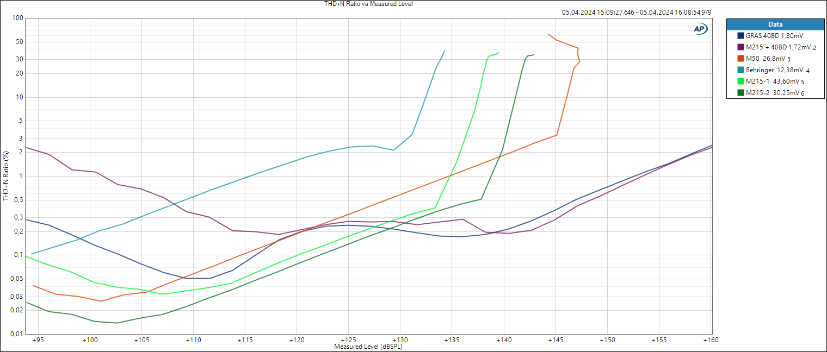Click the teal Behringer color swatch
This screenshot has width=827, height=352.
740,70
